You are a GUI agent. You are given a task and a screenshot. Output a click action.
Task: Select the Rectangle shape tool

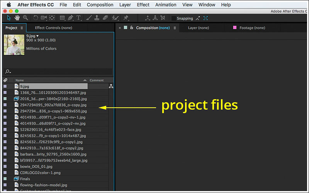click(x=62, y=18)
